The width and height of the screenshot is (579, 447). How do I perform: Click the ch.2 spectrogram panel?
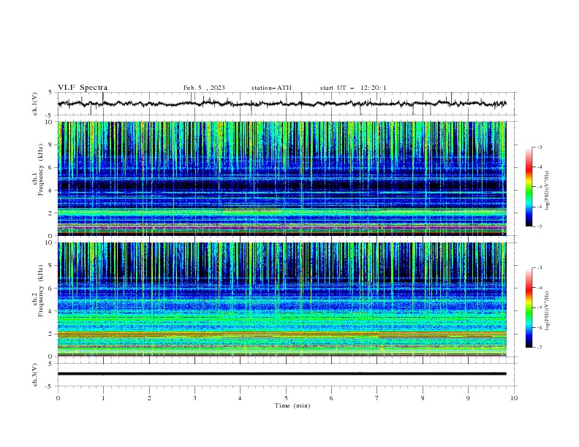pos(281,299)
